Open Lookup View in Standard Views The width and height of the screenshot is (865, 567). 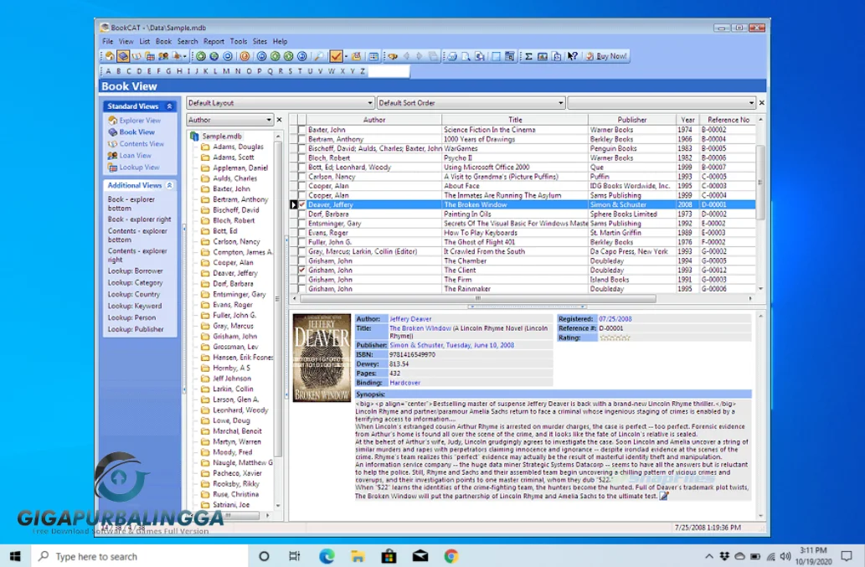(x=134, y=168)
